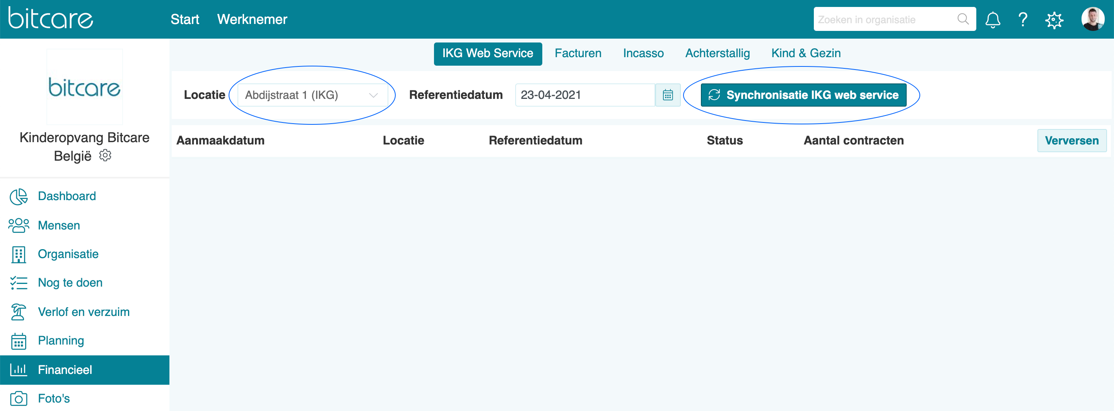Open Verlof en verzuim in sidebar
Image resolution: width=1114 pixels, height=411 pixels.
[x=84, y=312]
